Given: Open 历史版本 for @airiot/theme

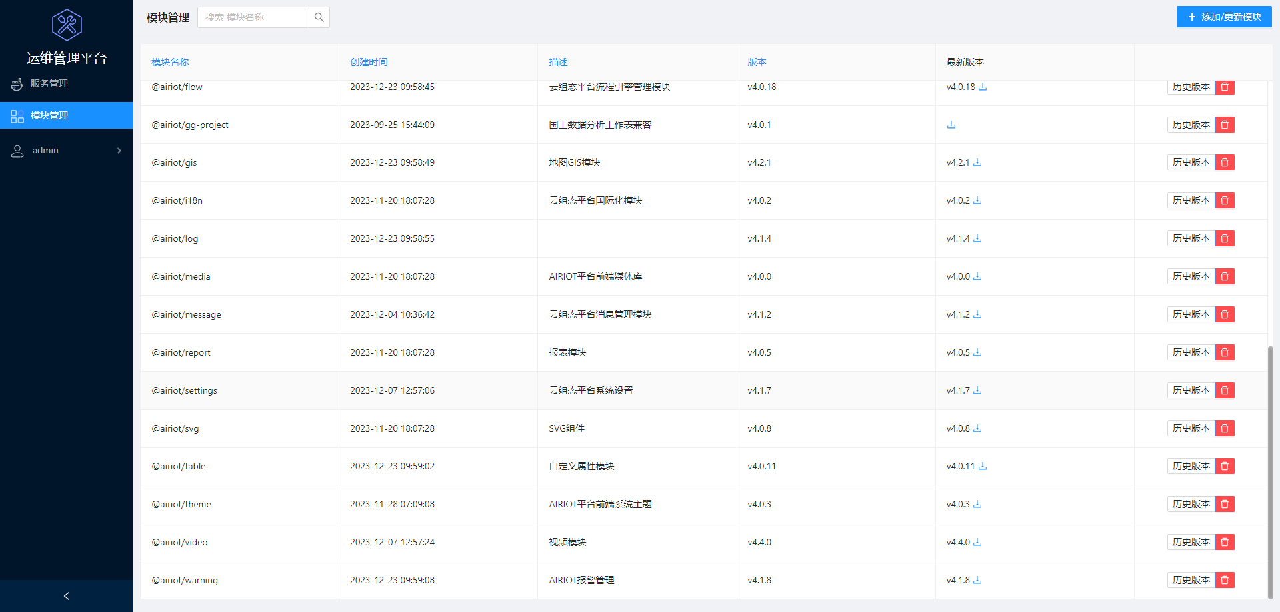Looking at the screenshot, I should pyautogui.click(x=1191, y=504).
